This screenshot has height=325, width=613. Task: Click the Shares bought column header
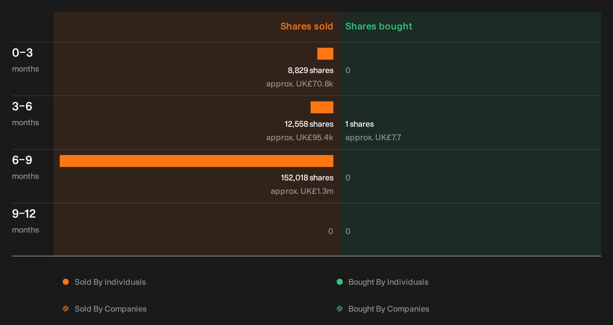tap(379, 26)
